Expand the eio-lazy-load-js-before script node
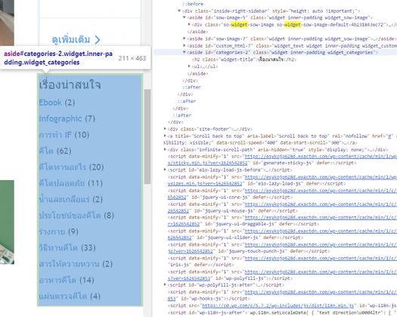The image size is (397, 317). point(165,169)
